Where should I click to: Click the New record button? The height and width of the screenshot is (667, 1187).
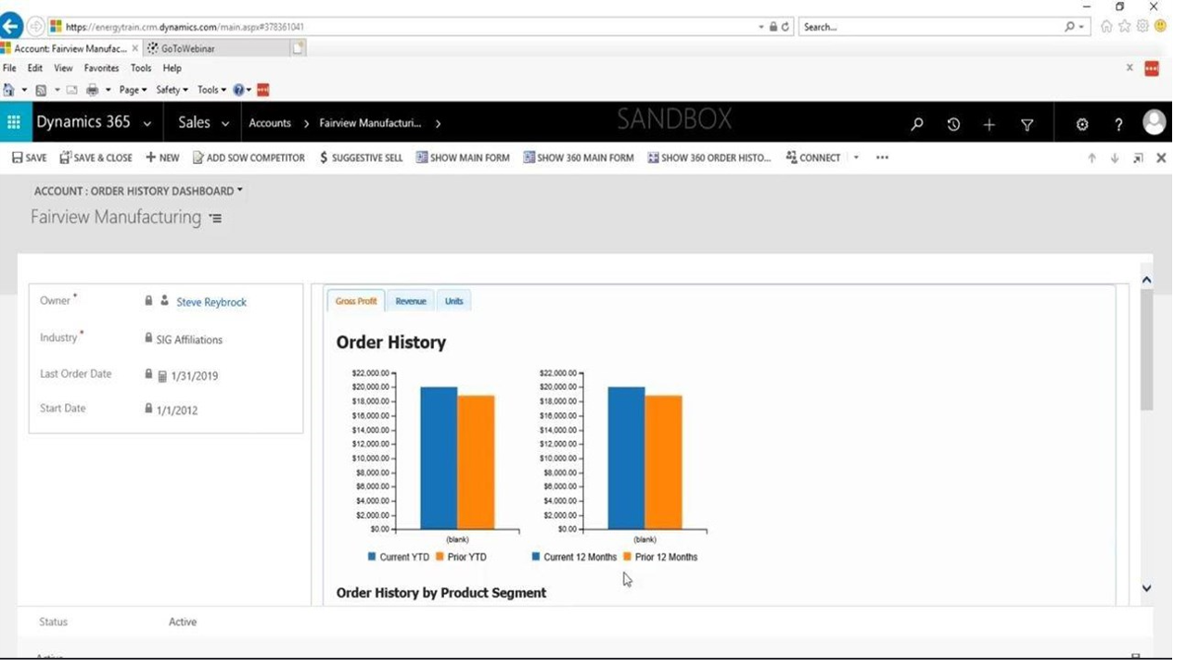pos(162,157)
